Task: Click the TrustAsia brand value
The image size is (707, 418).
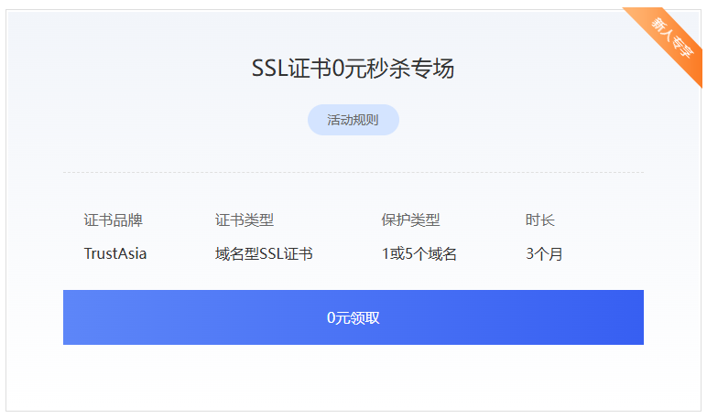Action: 114,253
